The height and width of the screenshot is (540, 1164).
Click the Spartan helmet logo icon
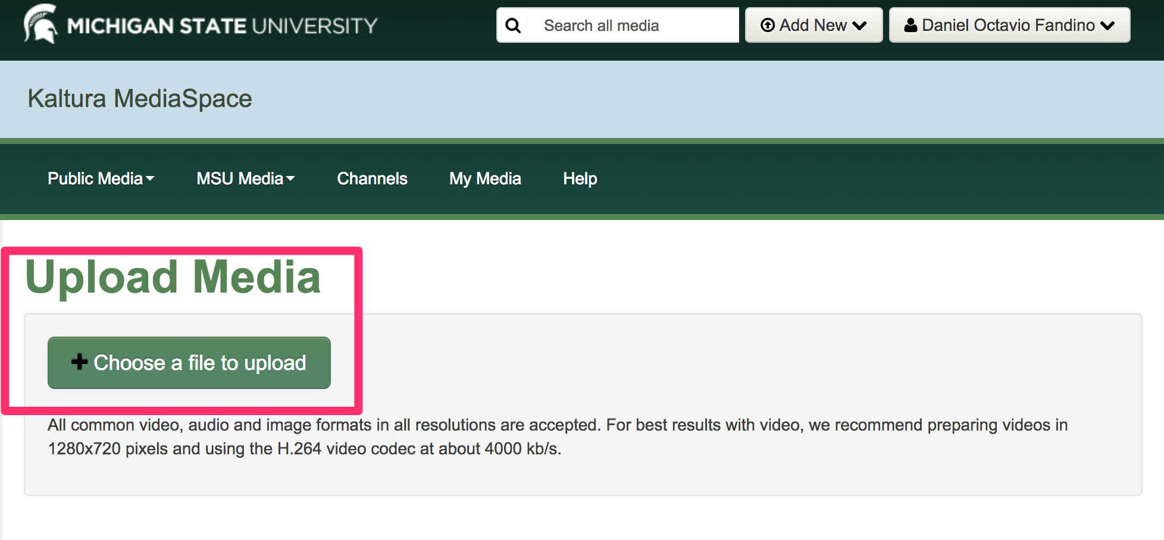coord(40,24)
